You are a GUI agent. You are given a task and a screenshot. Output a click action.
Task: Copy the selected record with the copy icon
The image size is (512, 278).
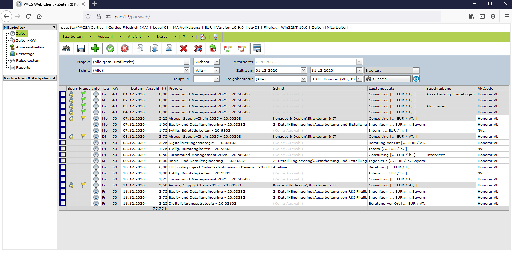(x=139, y=48)
